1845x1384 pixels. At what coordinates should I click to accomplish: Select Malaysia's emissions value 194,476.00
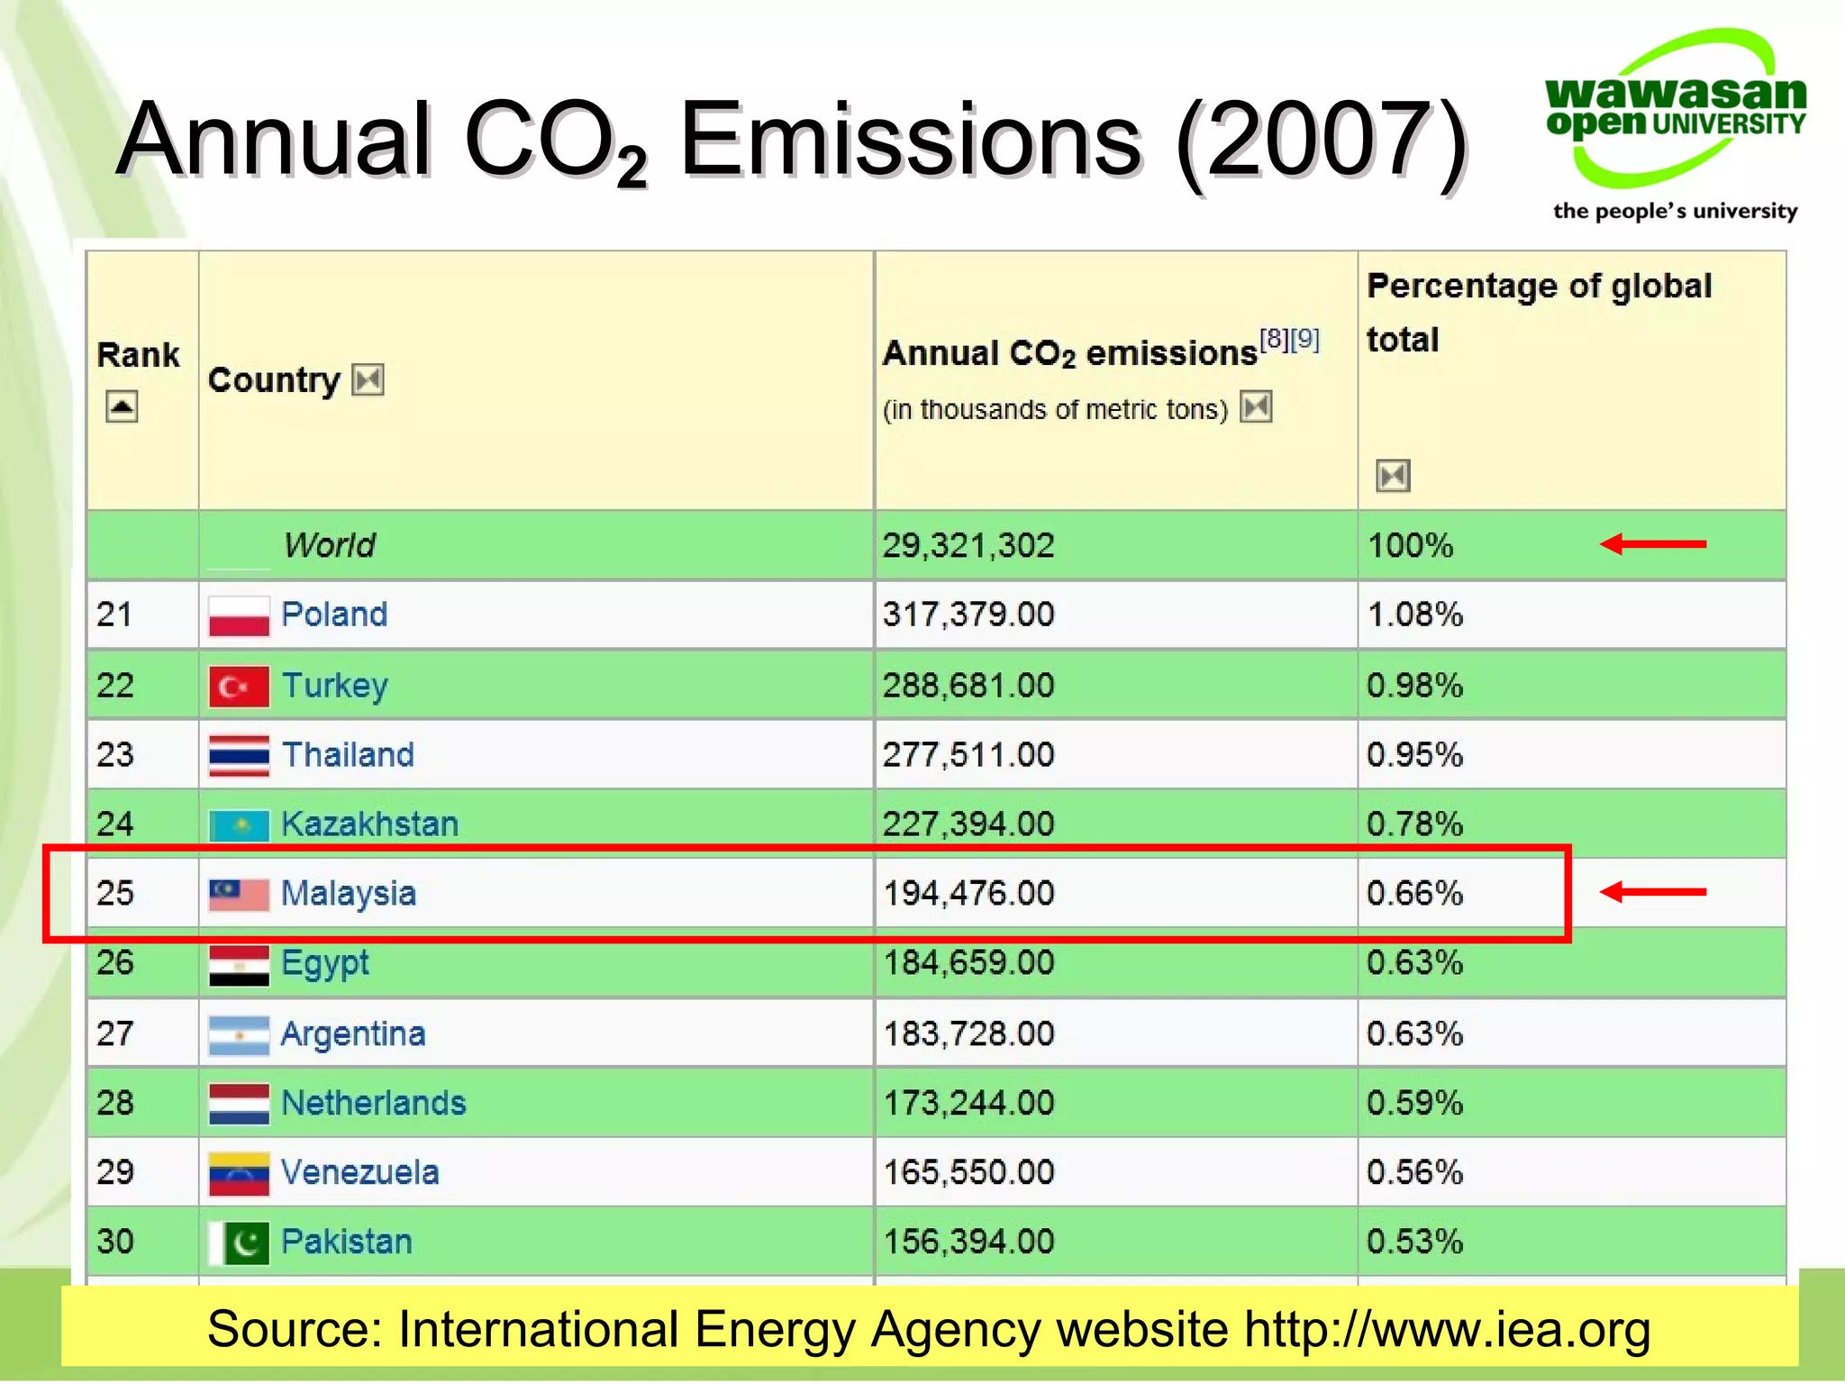click(968, 893)
